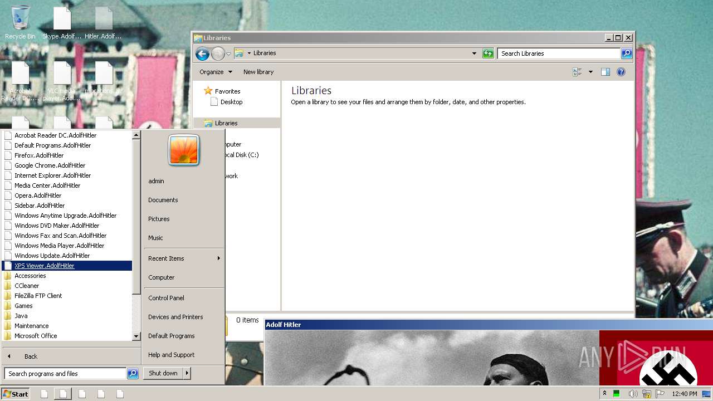Open the Organize dropdown menu
This screenshot has height=401, width=713.
[216, 72]
